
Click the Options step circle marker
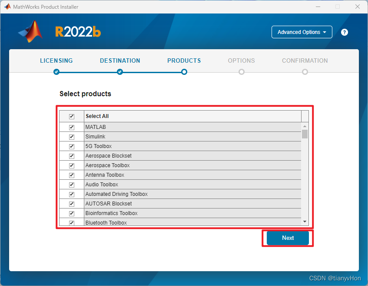tap(242, 72)
